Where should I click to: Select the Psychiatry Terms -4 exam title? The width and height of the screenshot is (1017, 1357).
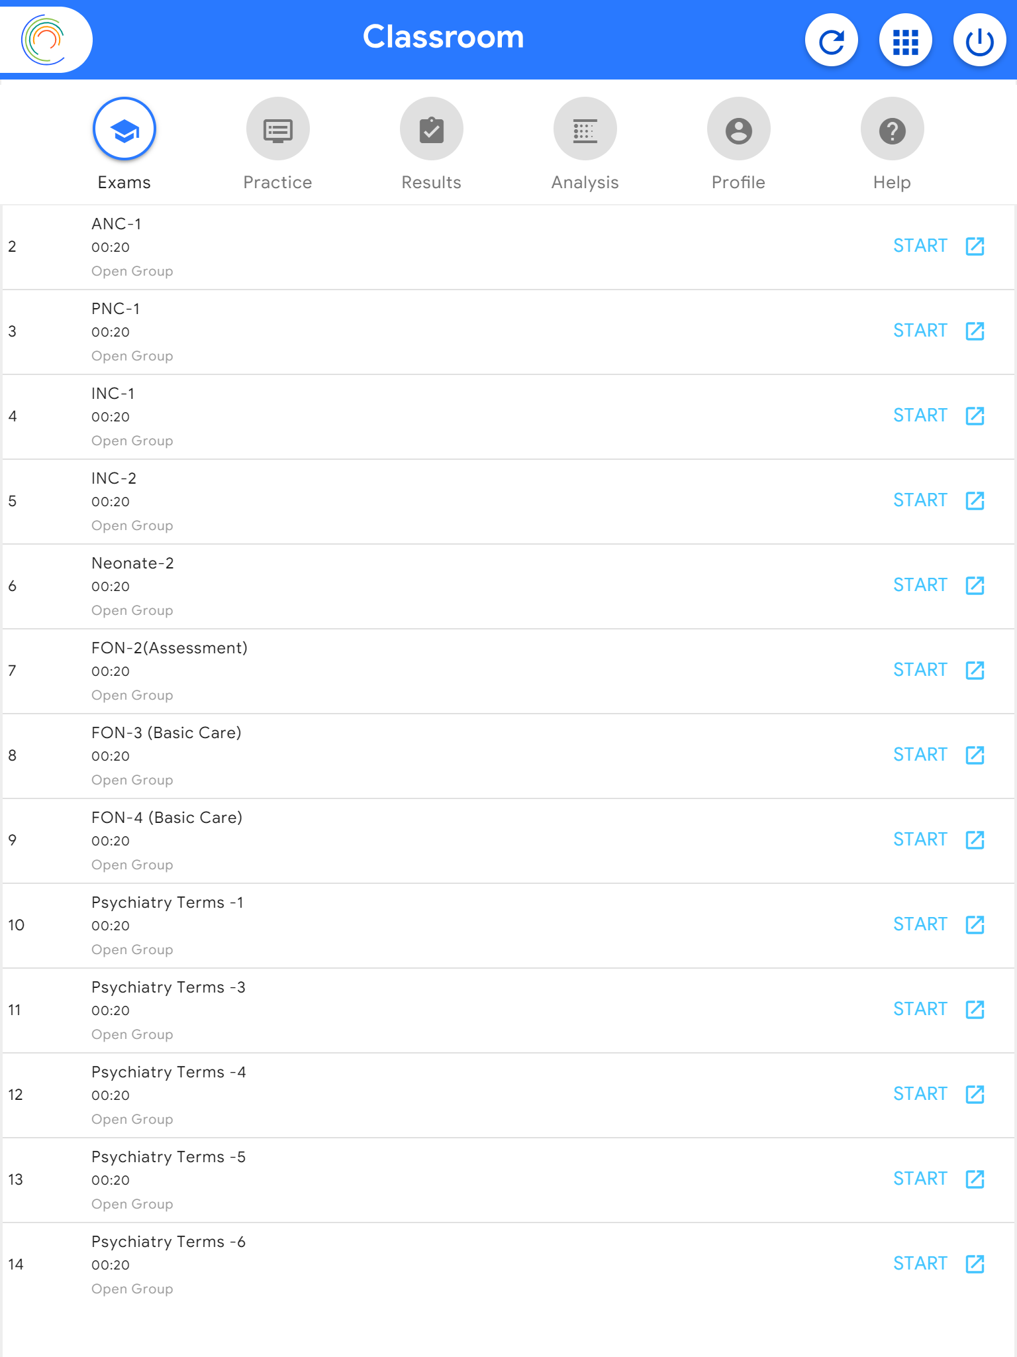click(169, 1072)
